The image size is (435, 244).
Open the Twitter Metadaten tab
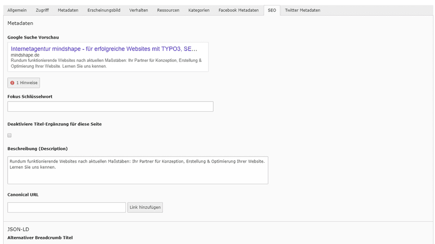coord(302,10)
